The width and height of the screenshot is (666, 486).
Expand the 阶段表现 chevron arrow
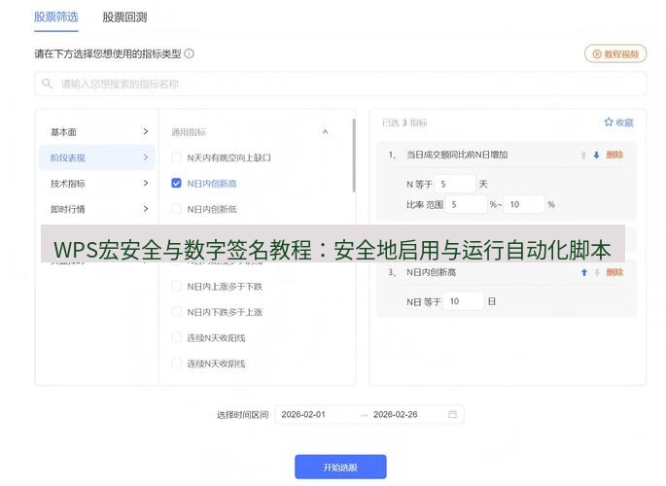146,157
